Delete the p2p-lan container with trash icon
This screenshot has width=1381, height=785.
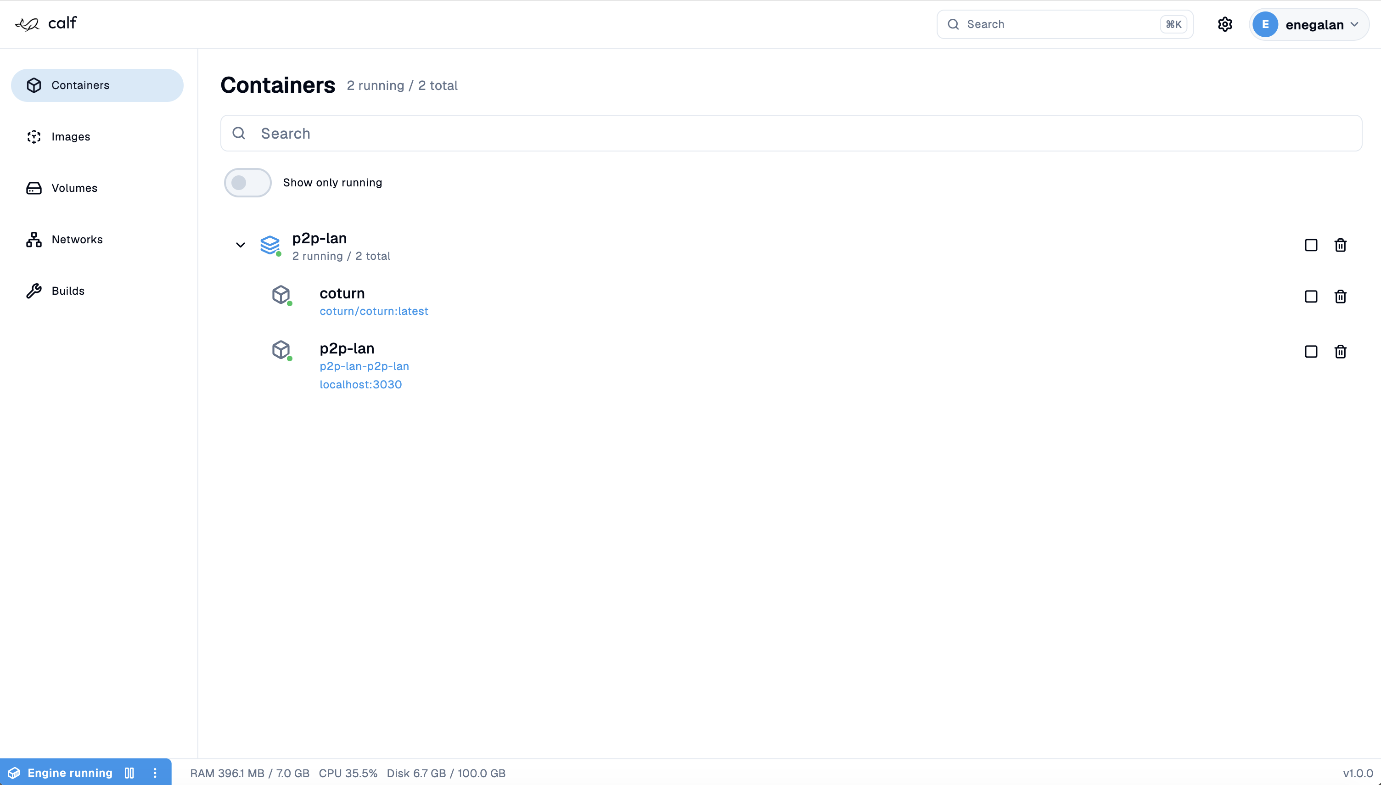[1340, 352]
